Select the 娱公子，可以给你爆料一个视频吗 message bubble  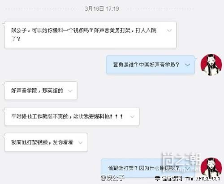click(90, 34)
